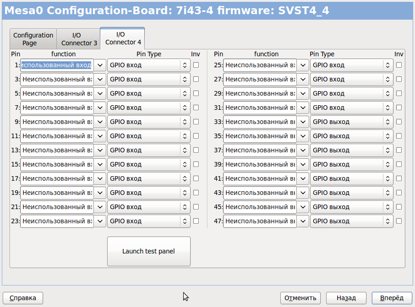This screenshot has width=415, height=307.
Task: Toggle Inv checkbox on pin 21
Action: tap(196, 207)
